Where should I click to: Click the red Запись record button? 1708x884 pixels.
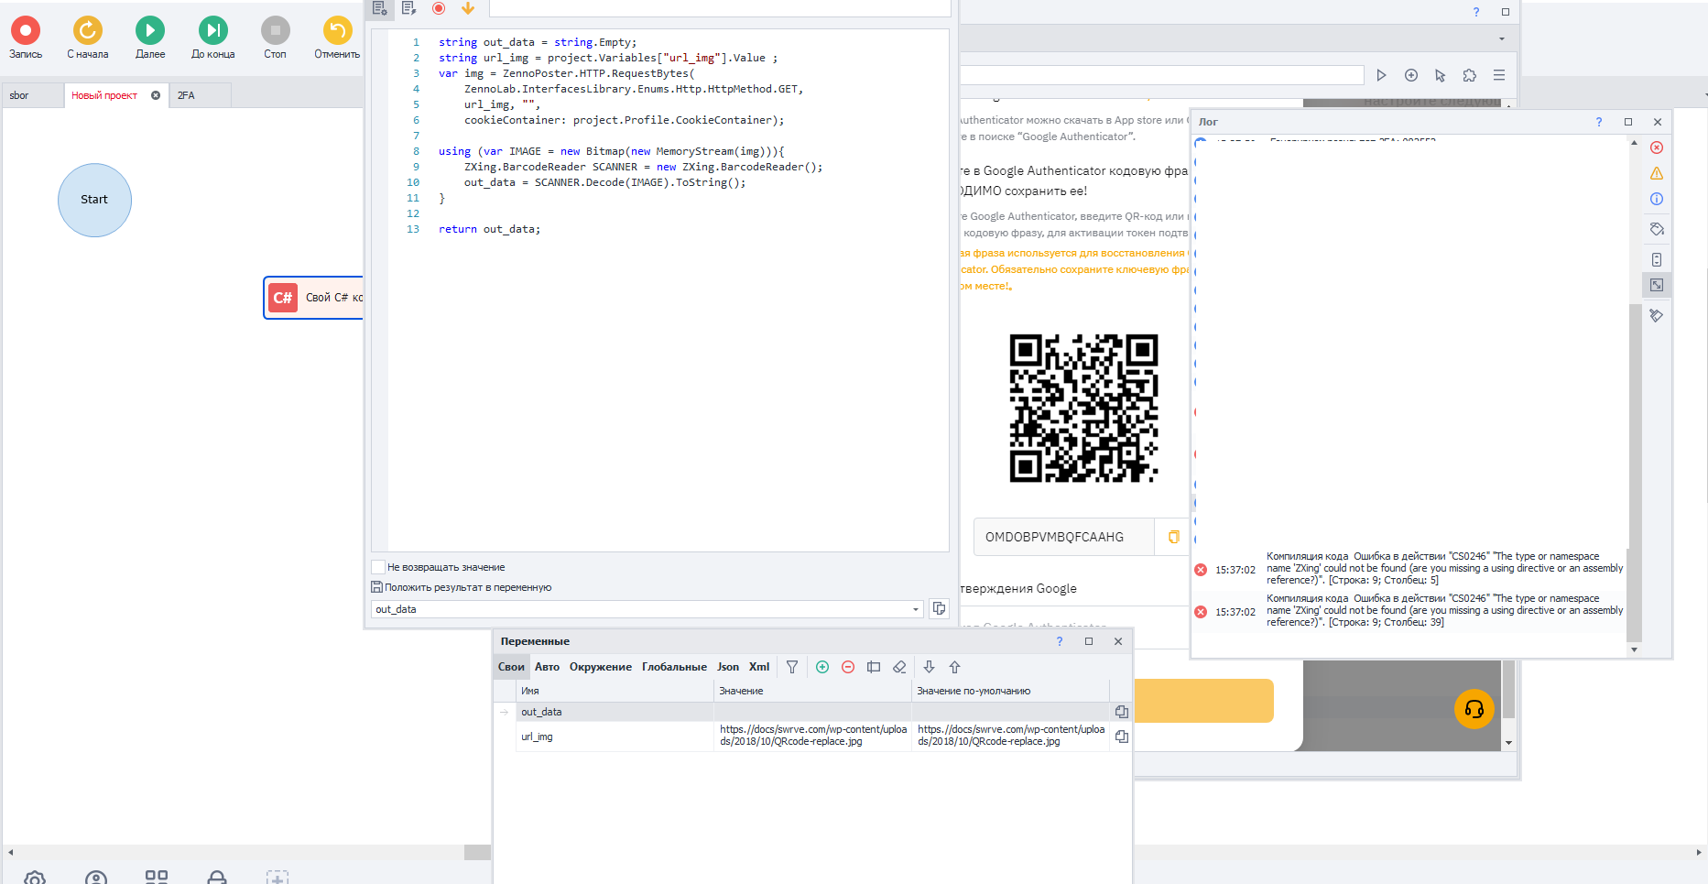coord(26,31)
